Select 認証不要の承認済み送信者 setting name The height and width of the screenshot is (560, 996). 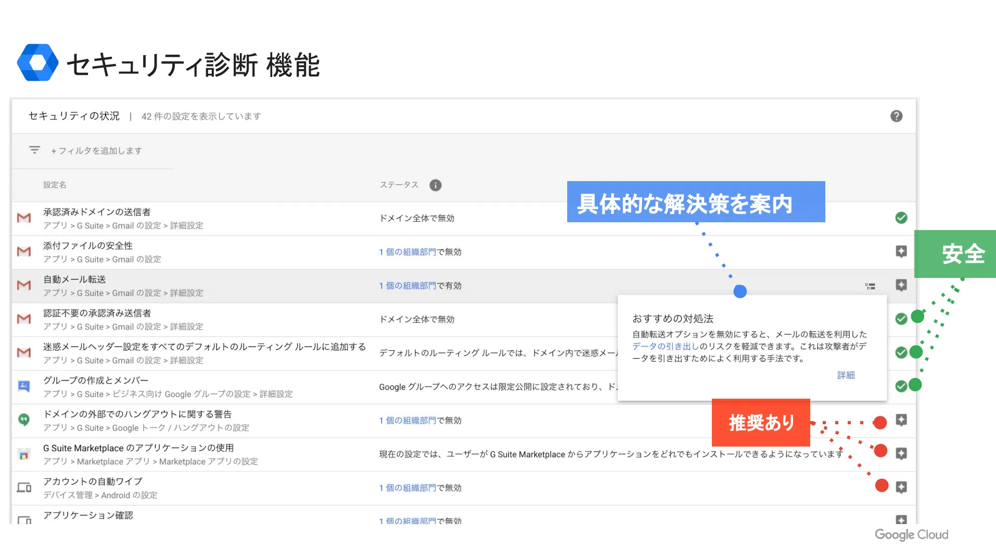point(97,313)
